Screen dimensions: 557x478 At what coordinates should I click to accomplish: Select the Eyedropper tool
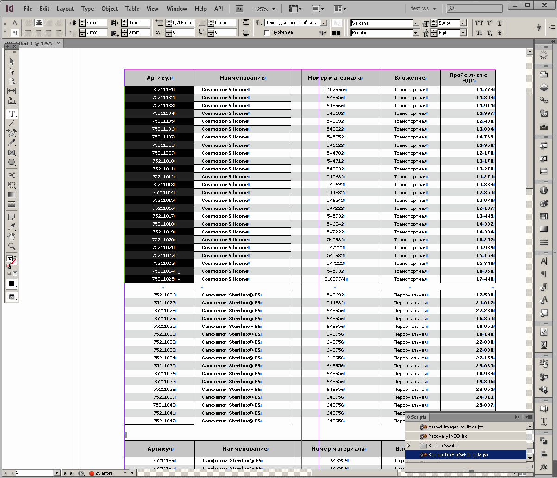click(x=12, y=226)
